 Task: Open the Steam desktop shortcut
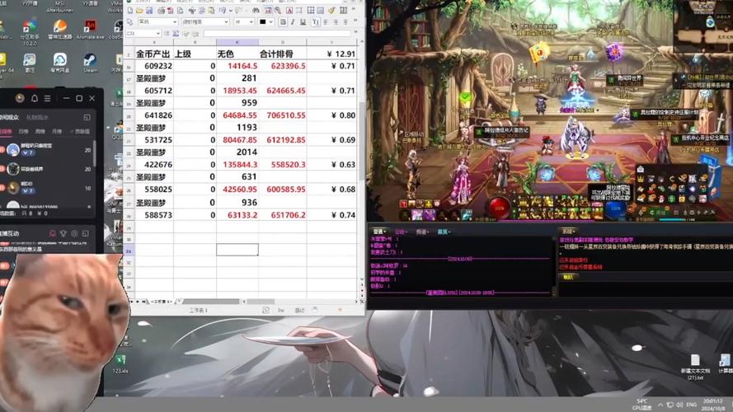(x=90, y=63)
